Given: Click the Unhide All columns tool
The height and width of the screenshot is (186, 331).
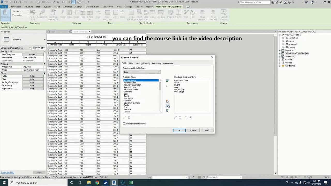Looking at the screenshot, I should [90, 15].
